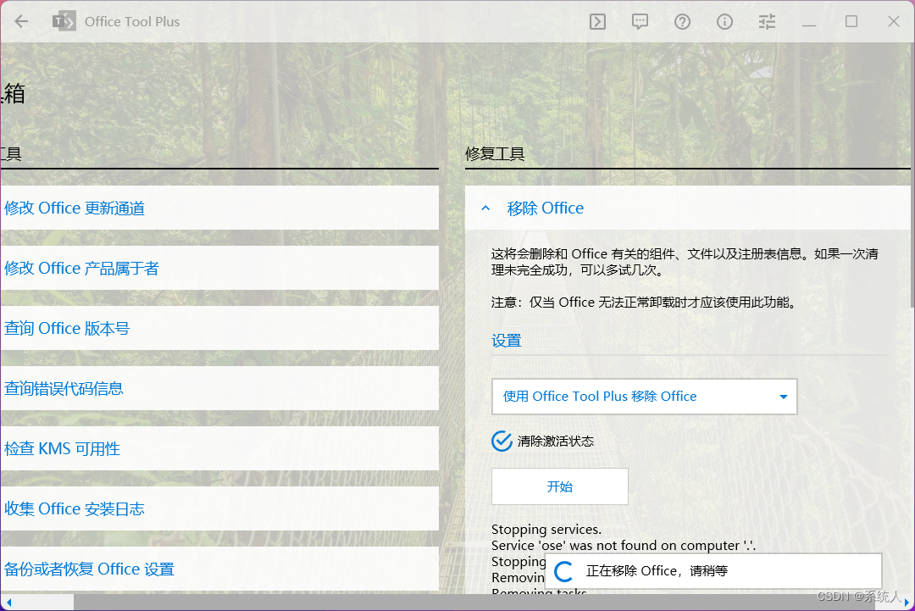The width and height of the screenshot is (915, 611).
Task: Click the Service 'ose' was not found log line
Action: tap(624, 545)
